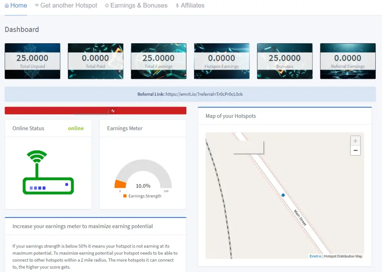Click the 'Dashboard' page heading
The width and height of the screenshot is (382, 272).
[x=22, y=30]
